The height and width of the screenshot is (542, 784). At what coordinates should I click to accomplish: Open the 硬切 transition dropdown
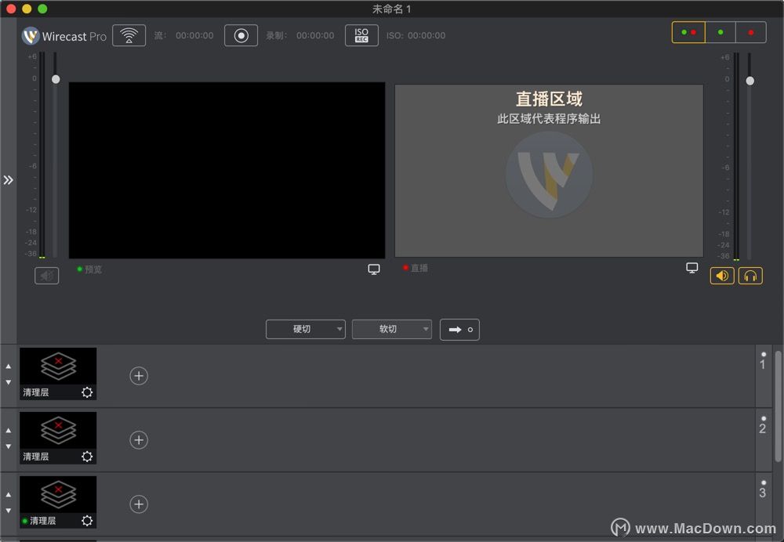tap(305, 329)
